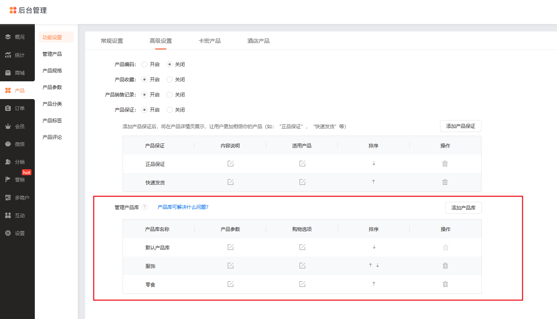Edit 产品参数 for 服饰 library
This screenshot has width=557, height=319.
point(230,265)
